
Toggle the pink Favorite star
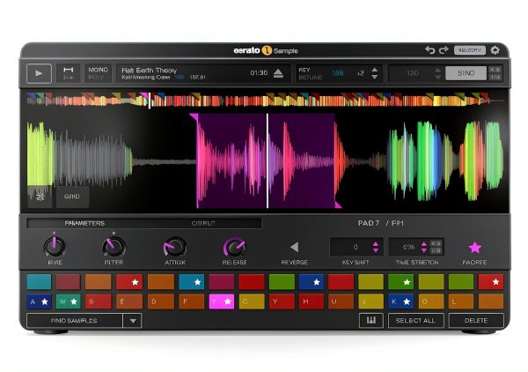475,247
